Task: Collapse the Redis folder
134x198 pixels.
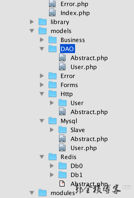Action: pos(42,157)
